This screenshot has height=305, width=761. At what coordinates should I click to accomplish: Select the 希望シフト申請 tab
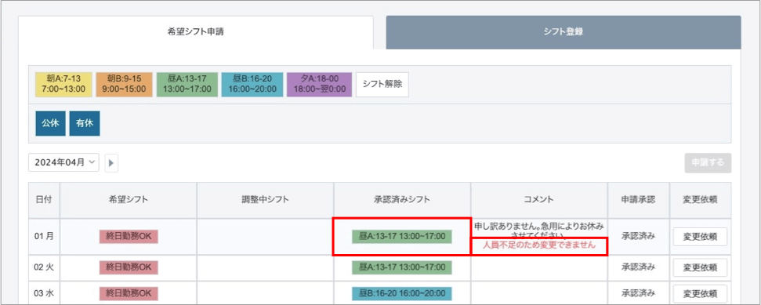pyautogui.click(x=196, y=32)
